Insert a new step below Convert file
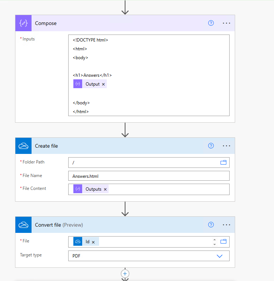 125,274
